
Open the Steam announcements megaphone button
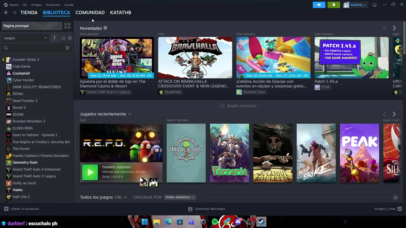pos(319,5)
